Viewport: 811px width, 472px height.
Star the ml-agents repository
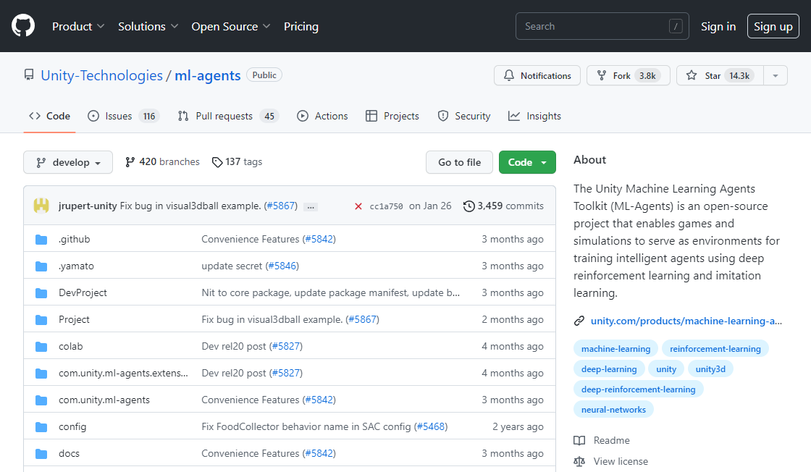click(x=719, y=76)
